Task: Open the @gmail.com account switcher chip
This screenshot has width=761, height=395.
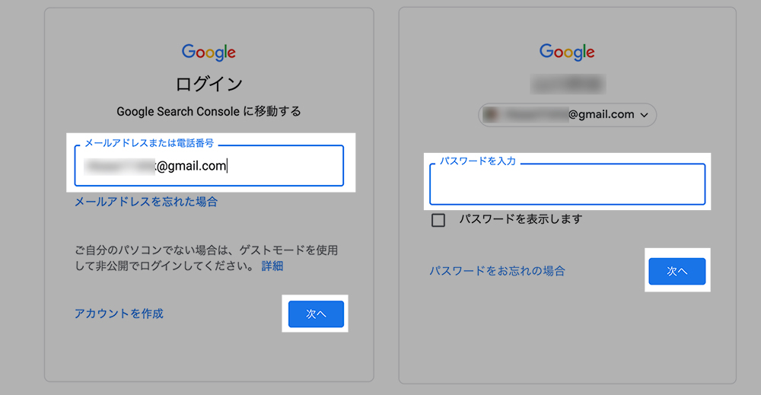Action: (x=568, y=115)
